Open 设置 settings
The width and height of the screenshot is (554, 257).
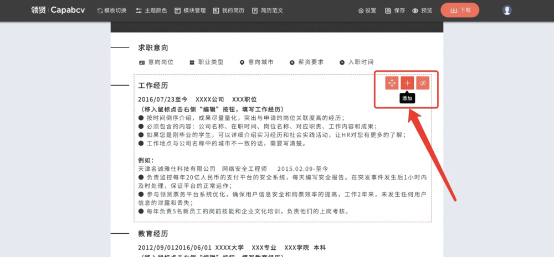[367, 11]
